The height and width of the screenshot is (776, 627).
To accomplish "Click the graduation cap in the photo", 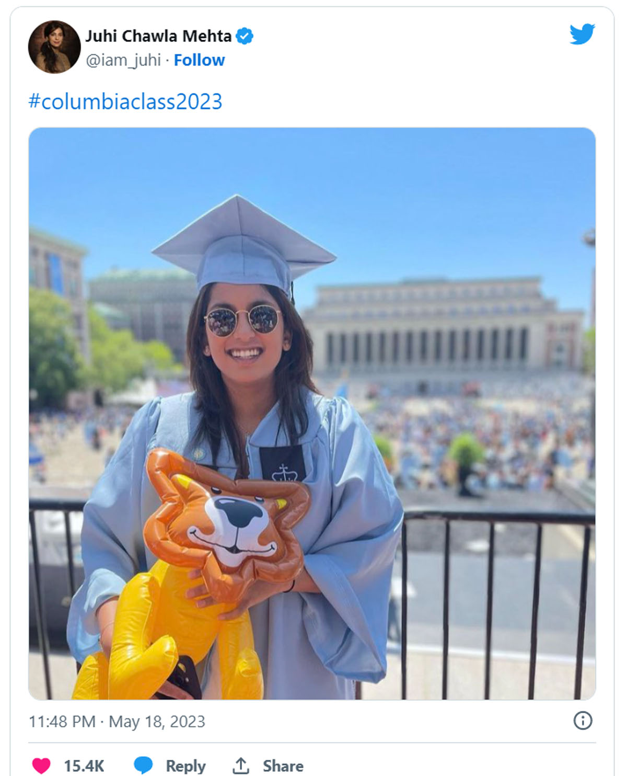I will 244,246.
